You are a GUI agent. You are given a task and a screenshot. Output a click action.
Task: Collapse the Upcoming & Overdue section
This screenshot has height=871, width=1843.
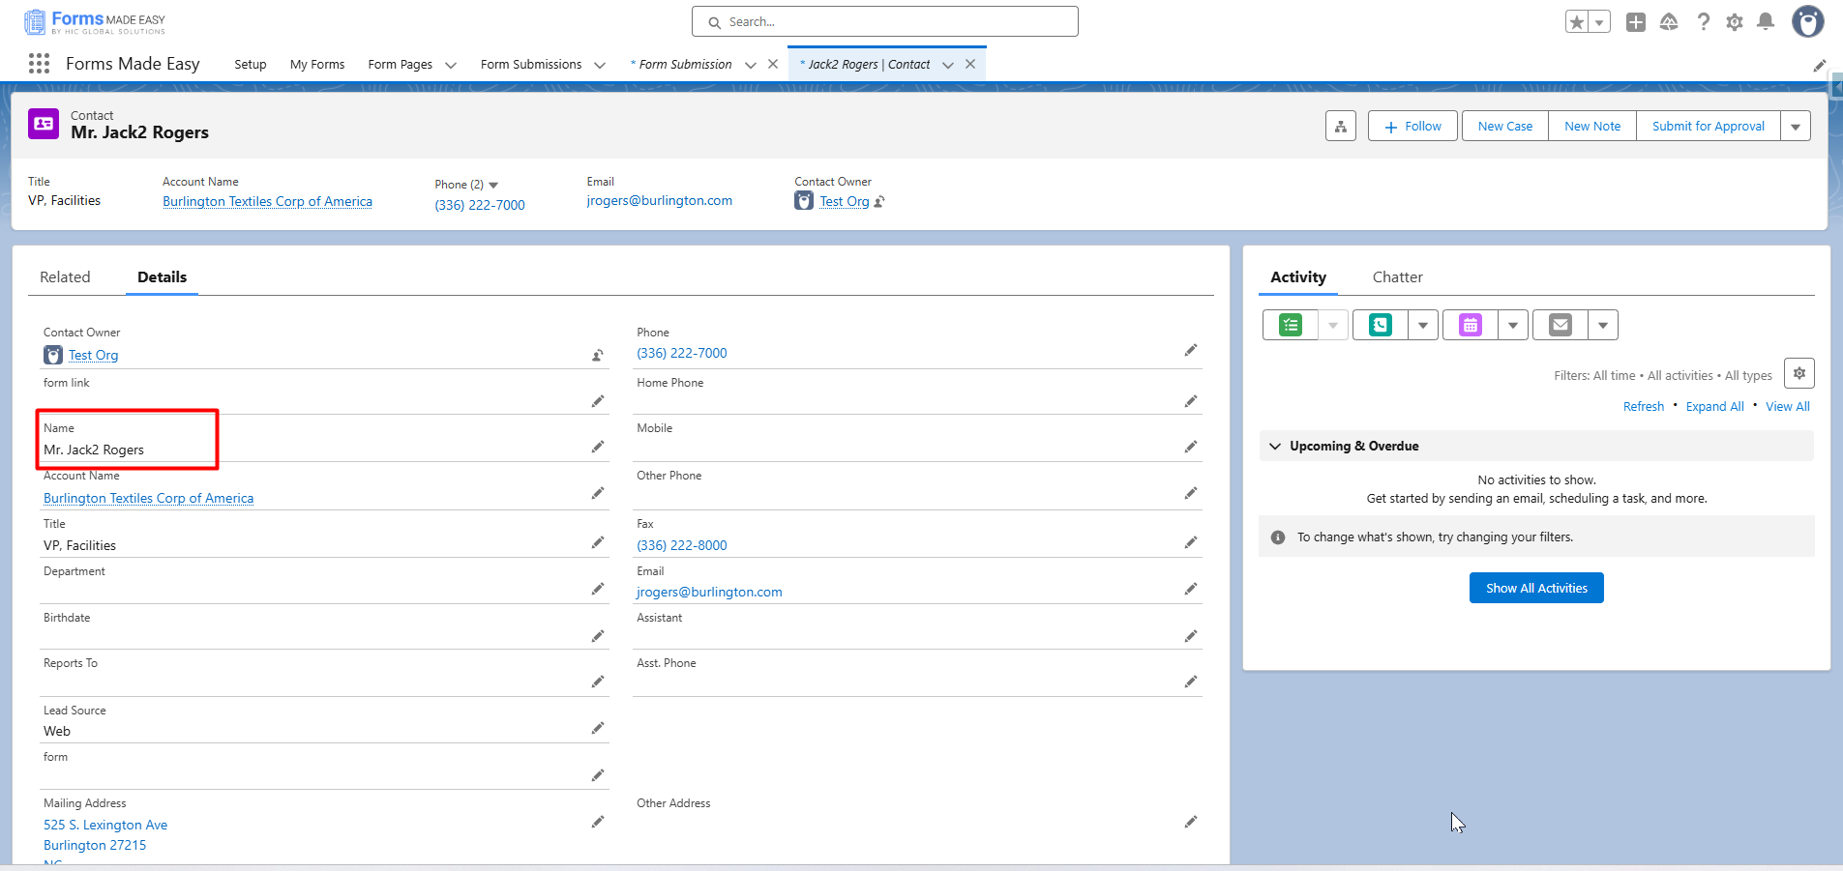pyautogui.click(x=1275, y=447)
